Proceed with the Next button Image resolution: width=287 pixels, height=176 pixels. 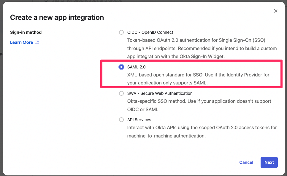tap(269, 162)
